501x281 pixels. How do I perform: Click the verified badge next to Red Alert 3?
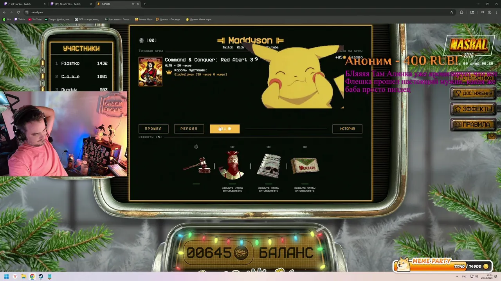256,59
